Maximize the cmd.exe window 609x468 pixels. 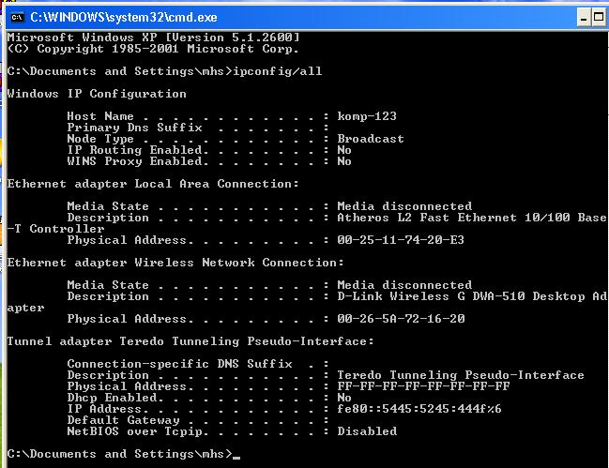click(599, 18)
